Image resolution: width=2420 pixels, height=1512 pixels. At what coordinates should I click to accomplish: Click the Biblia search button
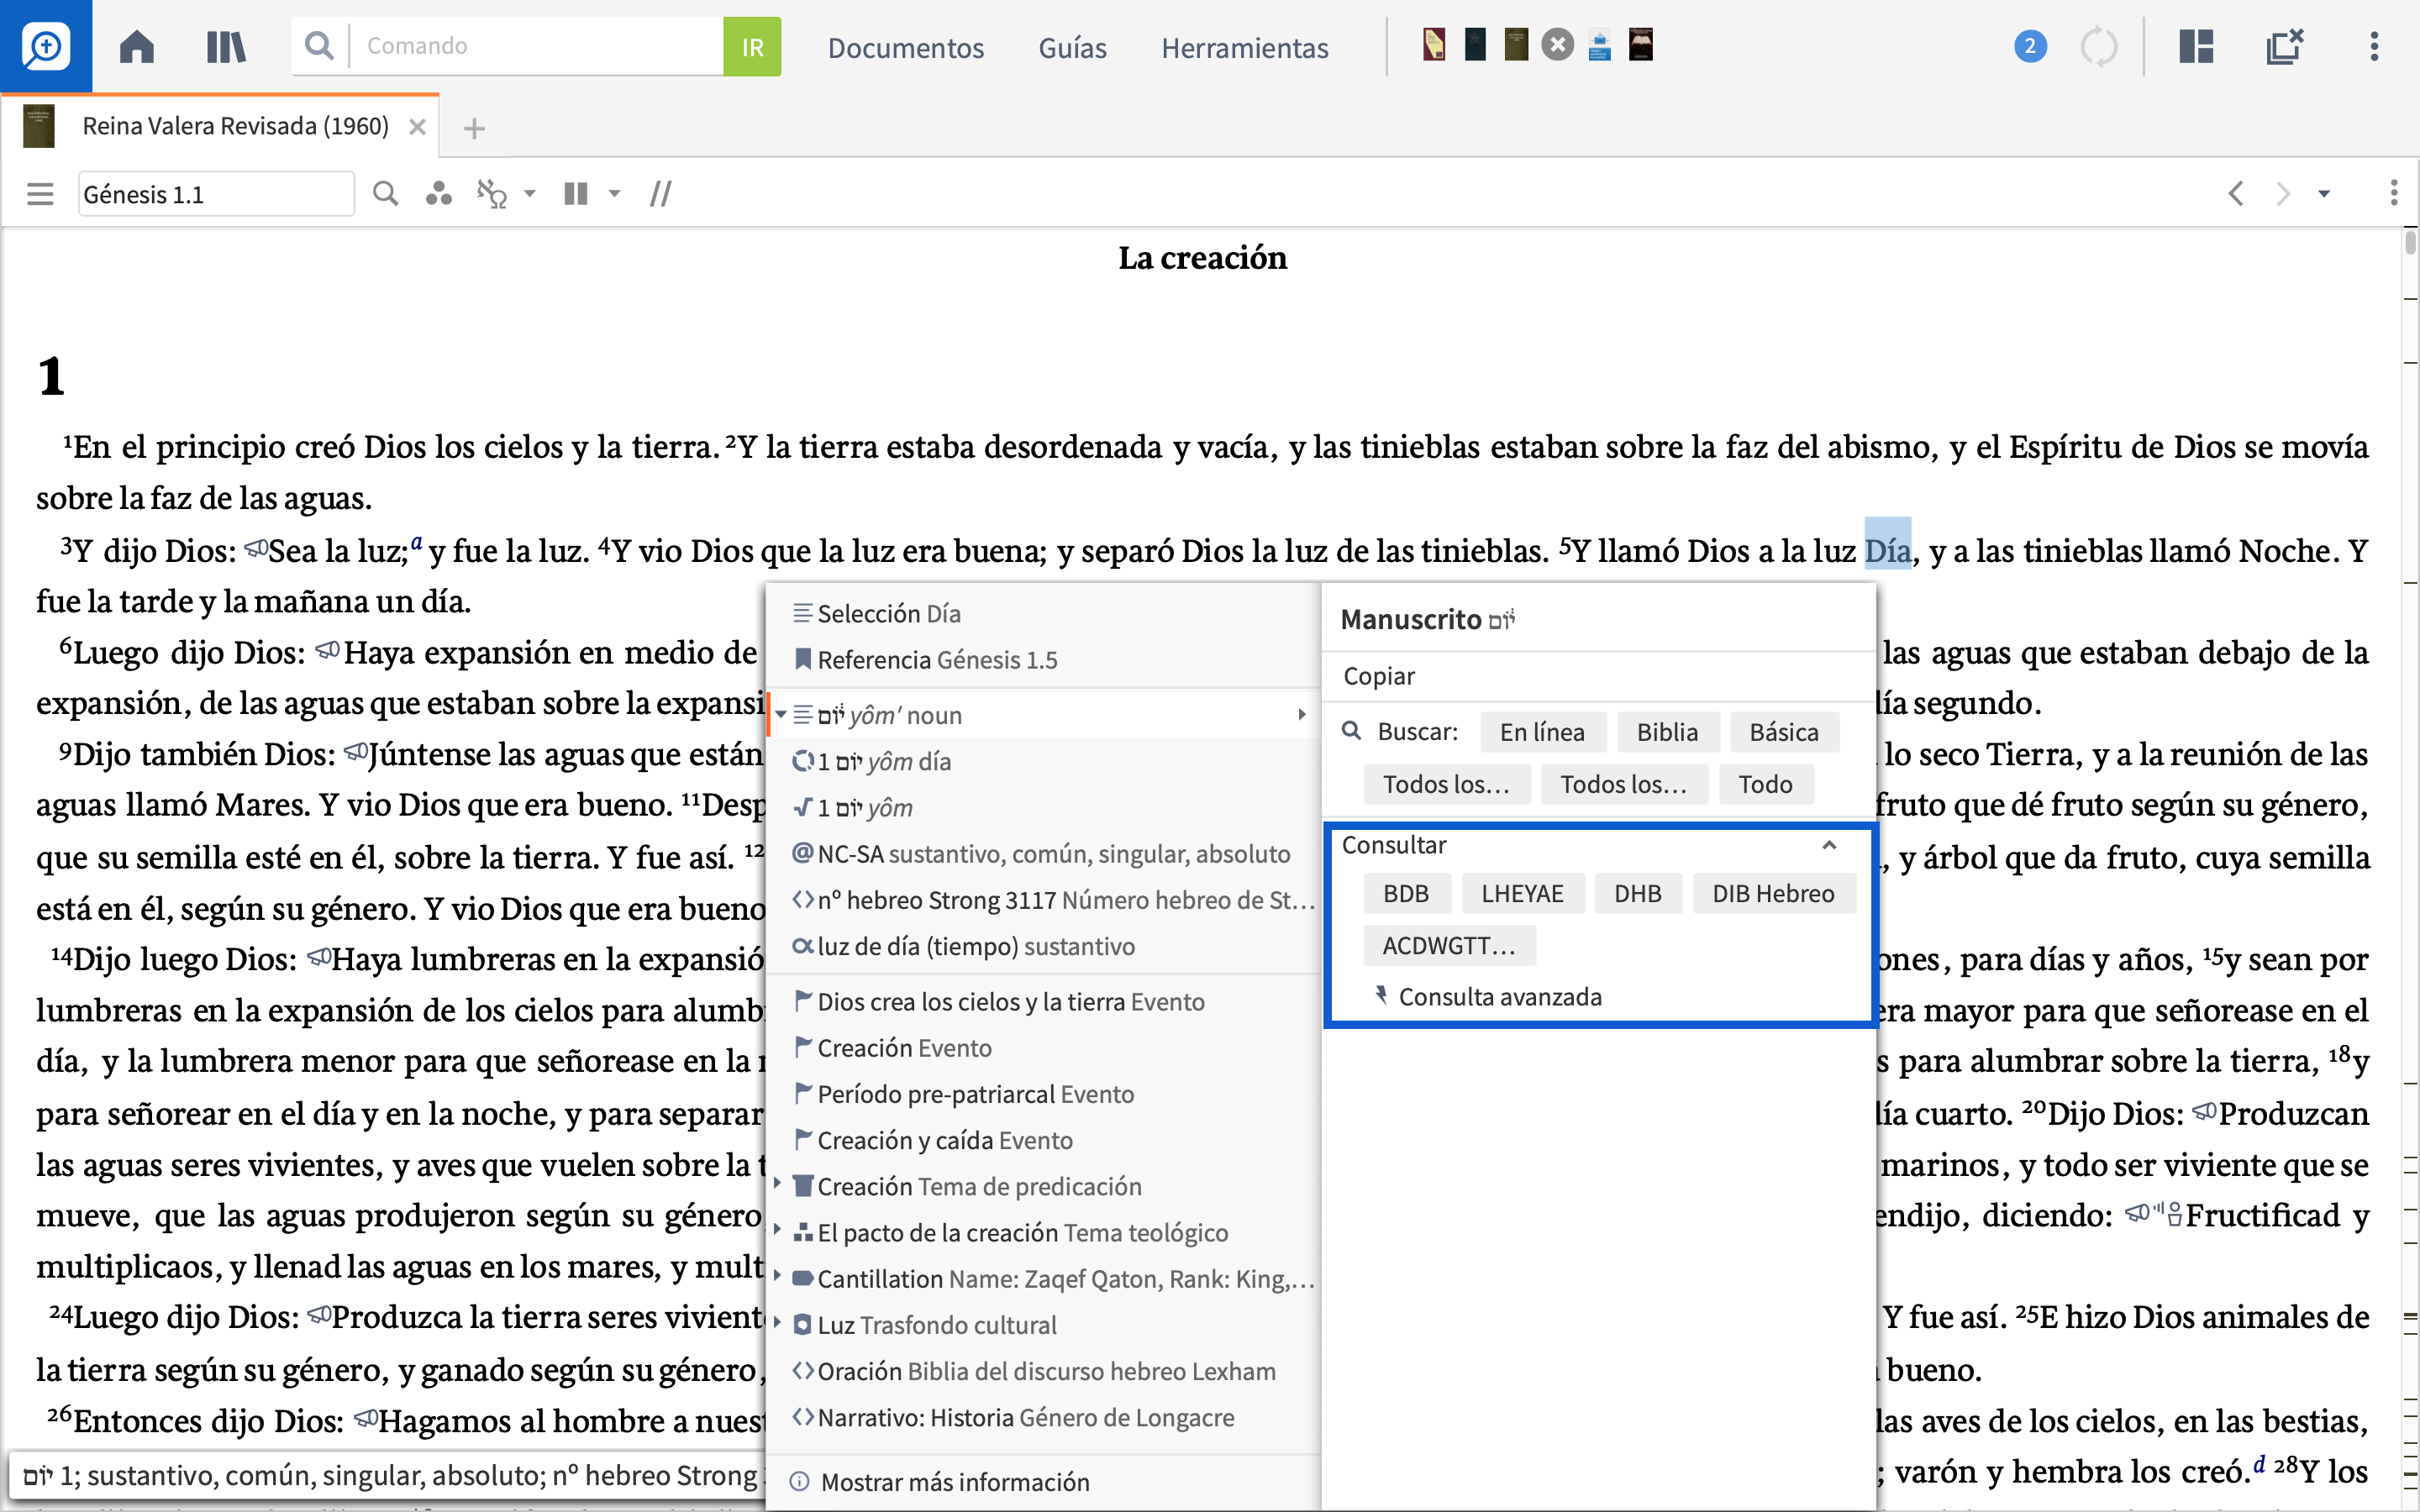pos(1667,732)
